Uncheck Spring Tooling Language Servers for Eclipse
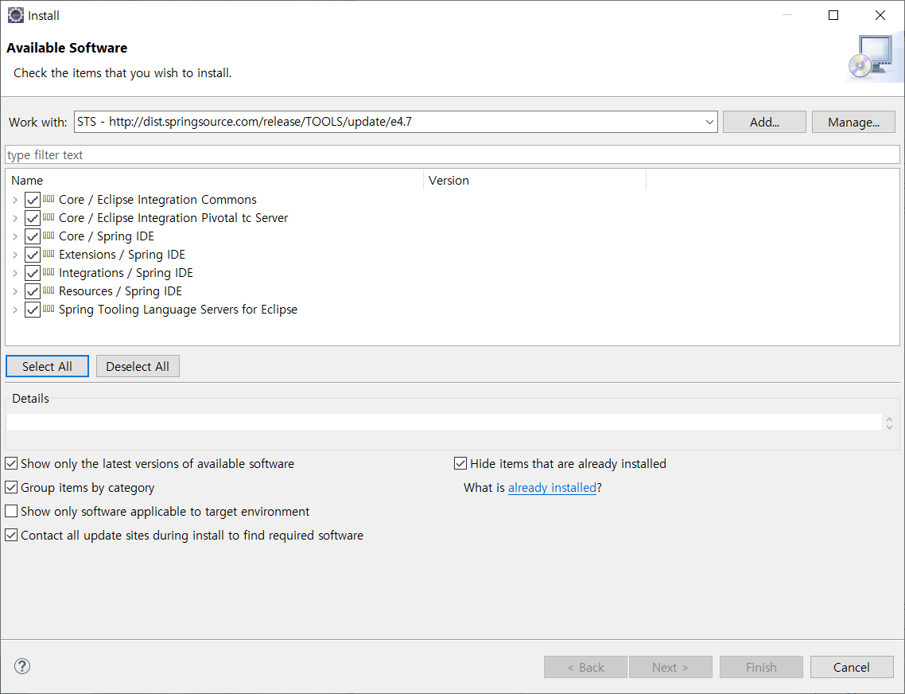Viewport: 905px width, 694px height. pos(33,310)
